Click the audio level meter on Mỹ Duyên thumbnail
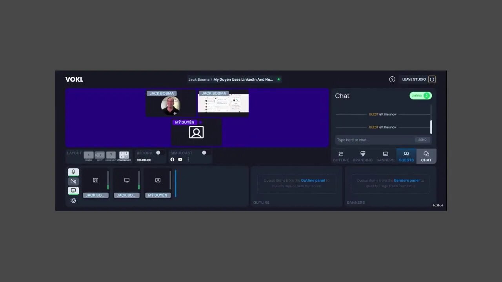This screenshot has height=282, width=502. point(170,180)
